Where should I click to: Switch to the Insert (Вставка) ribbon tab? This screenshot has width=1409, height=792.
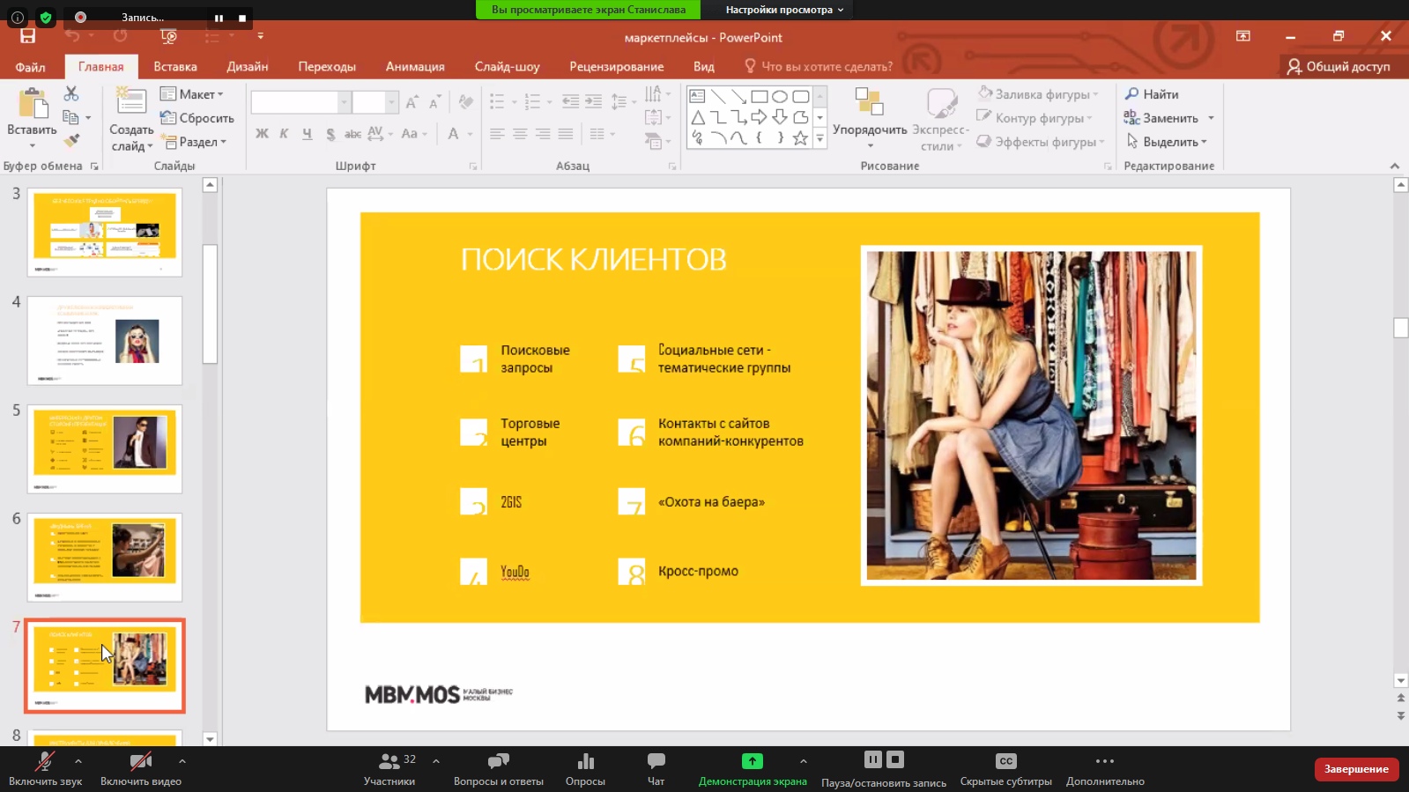tap(174, 66)
